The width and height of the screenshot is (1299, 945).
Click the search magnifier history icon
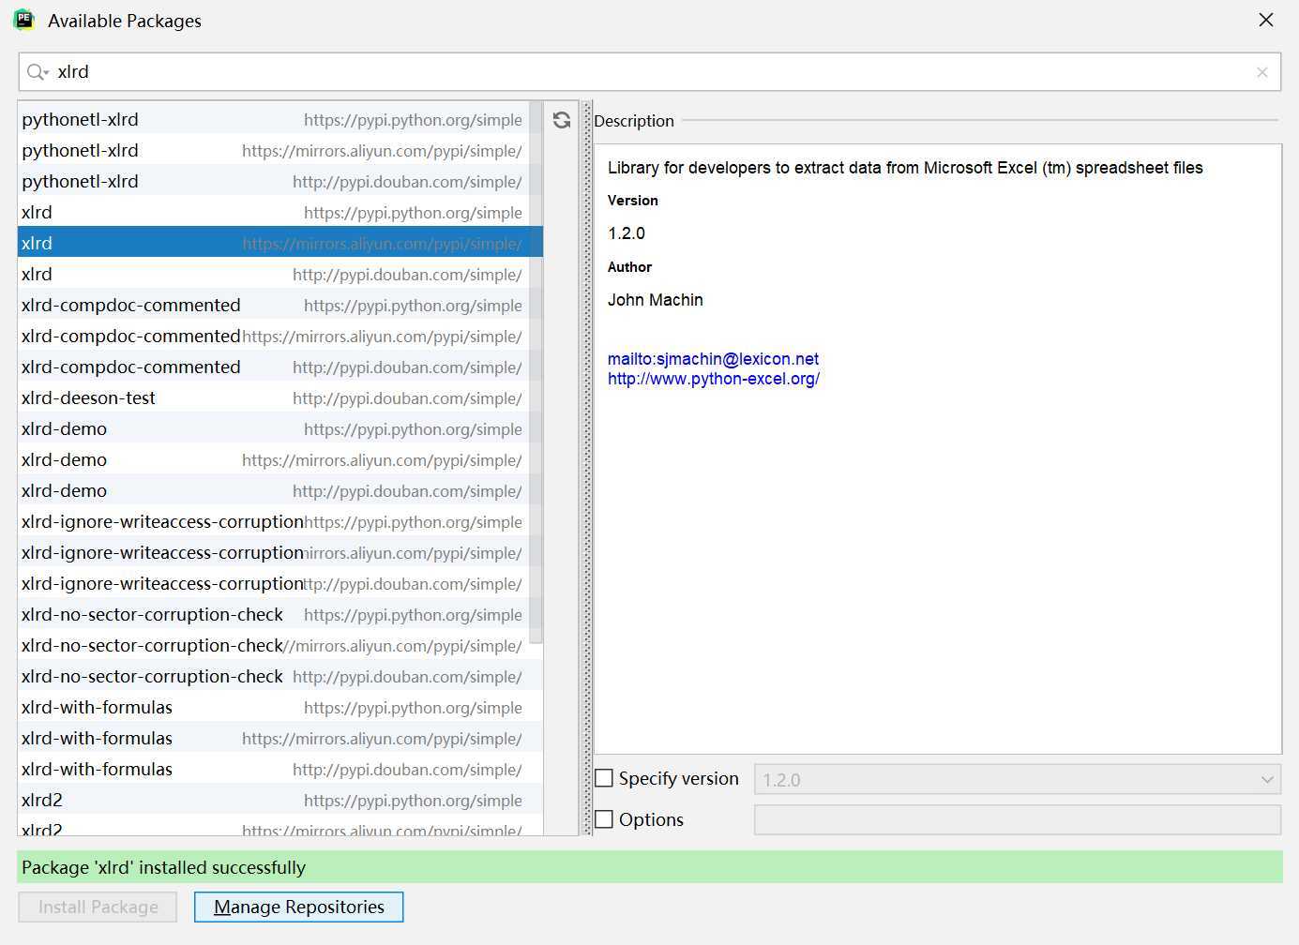[x=38, y=72]
